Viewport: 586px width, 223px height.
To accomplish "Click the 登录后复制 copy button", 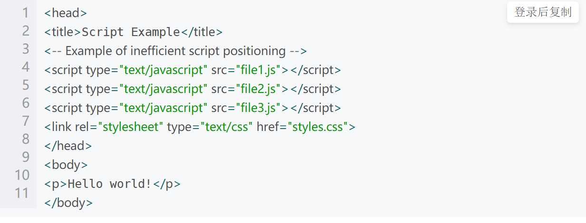I will click(x=543, y=12).
